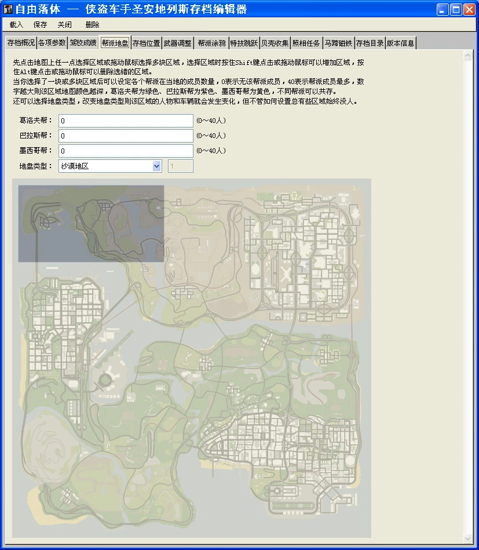This screenshot has height=550, width=479.
Task: Switch to the 驾校成绩 tab
Action: point(83,43)
